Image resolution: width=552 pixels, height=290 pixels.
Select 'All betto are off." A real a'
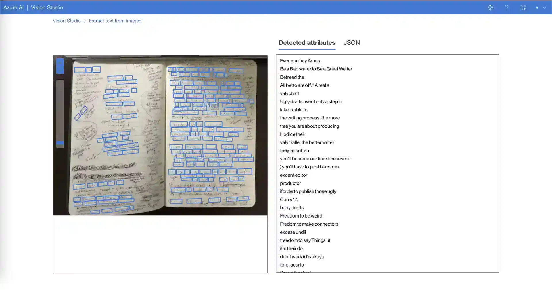pyautogui.click(x=304, y=85)
